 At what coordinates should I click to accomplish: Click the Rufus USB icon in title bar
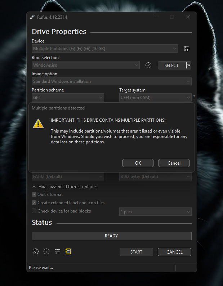coord(32,17)
